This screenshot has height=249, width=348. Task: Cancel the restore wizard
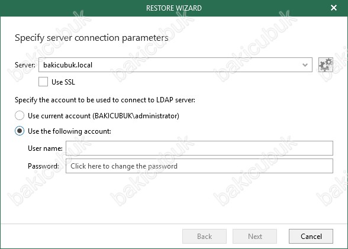[311, 237]
